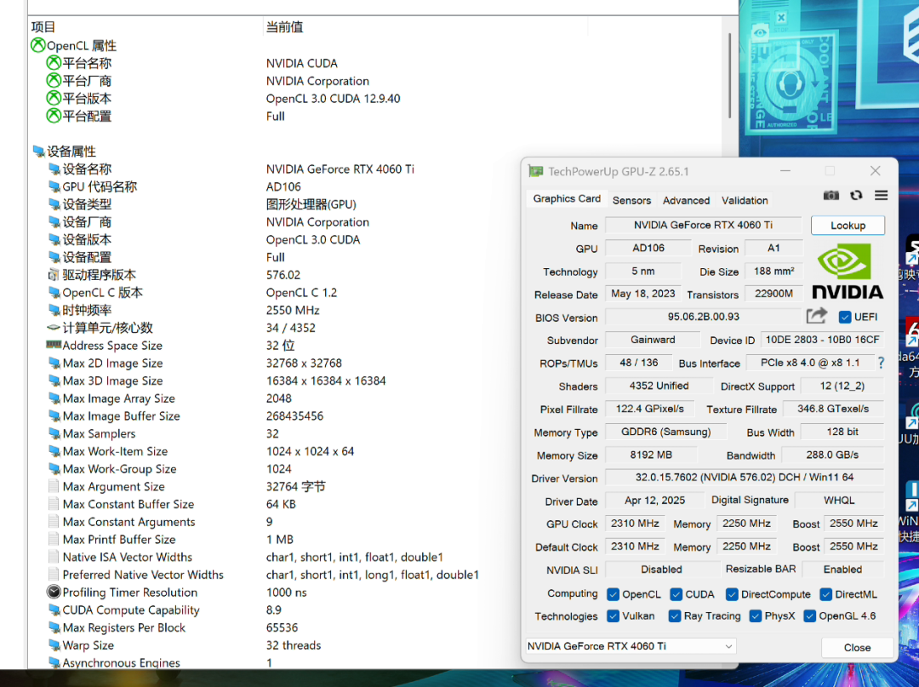Click the GPU-Z title bar app icon

(536, 171)
